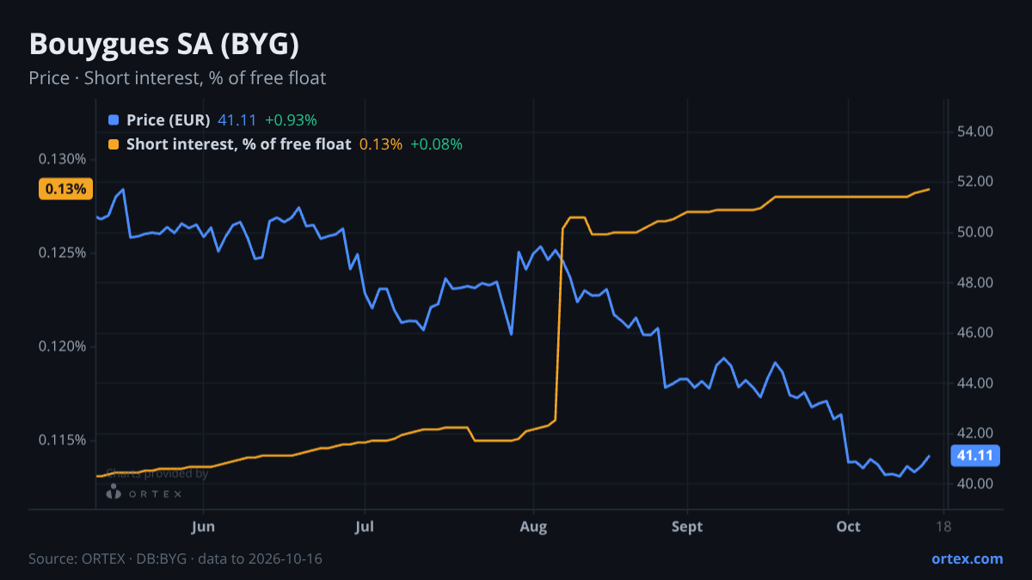Open the ortex.com link
The height and width of the screenshot is (580, 1032).
pos(967,559)
